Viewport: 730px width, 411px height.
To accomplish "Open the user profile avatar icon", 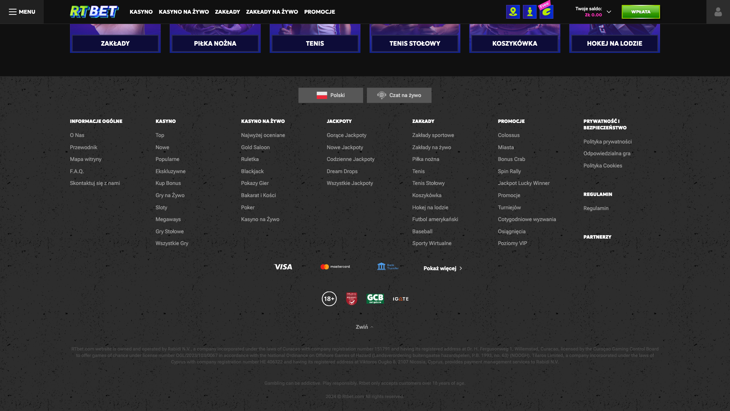I will click(x=718, y=12).
